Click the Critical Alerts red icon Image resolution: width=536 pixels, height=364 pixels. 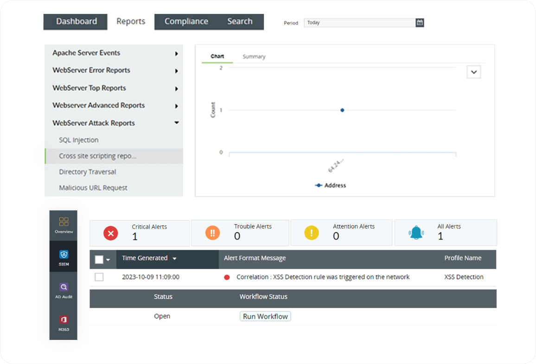110,233
